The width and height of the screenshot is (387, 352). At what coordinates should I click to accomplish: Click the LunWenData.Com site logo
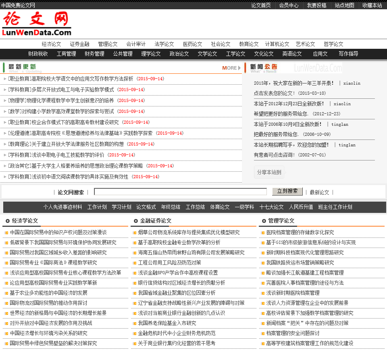(x=37, y=24)
